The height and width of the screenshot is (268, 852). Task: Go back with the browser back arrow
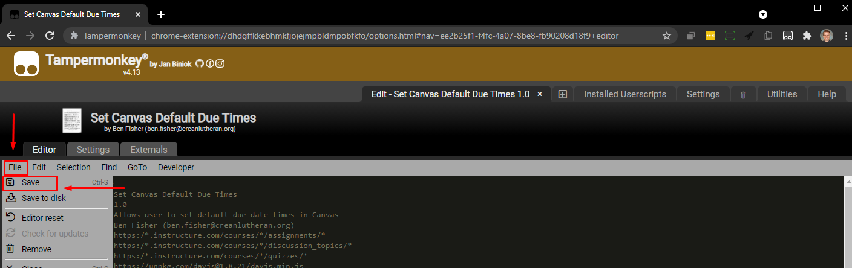[11, 36]
